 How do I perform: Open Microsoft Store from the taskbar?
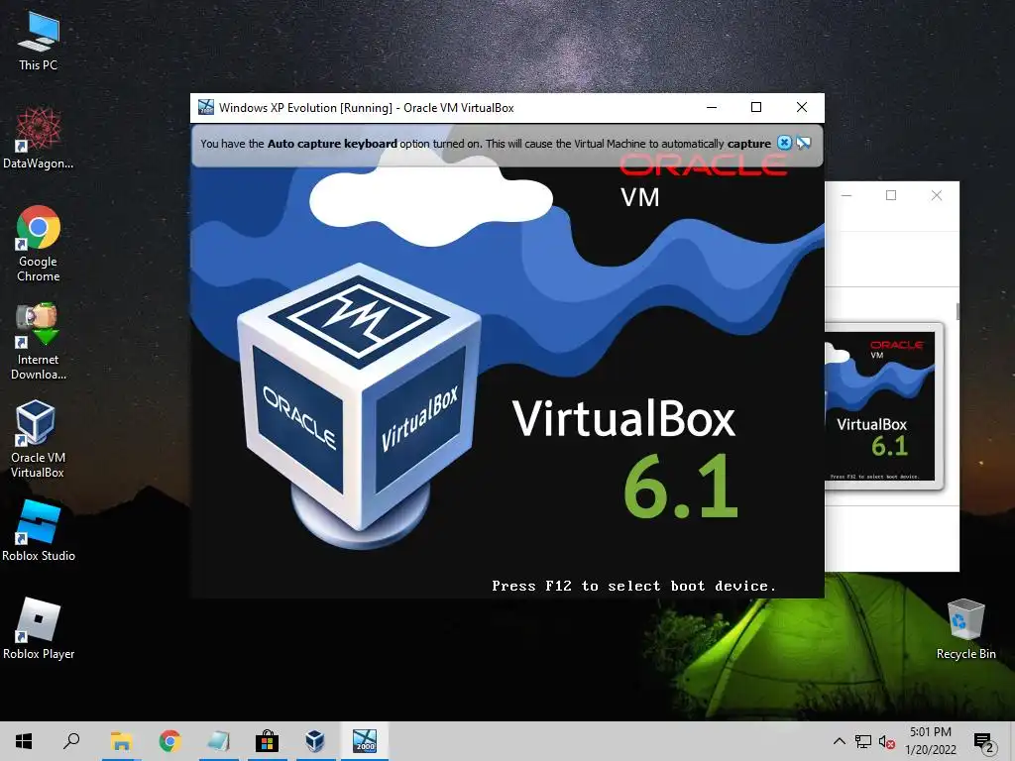coord(267,741)
